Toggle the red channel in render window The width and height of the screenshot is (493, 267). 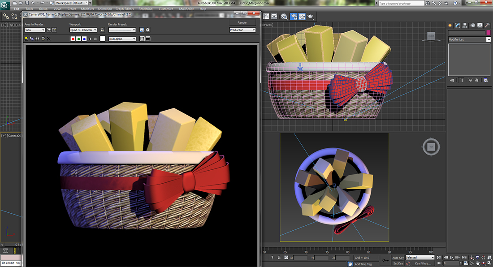[x=73, y=39]
